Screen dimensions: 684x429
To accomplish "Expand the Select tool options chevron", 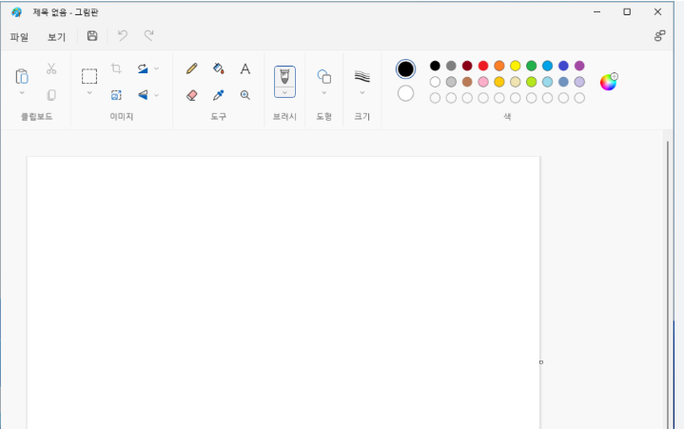I will 89,92.
